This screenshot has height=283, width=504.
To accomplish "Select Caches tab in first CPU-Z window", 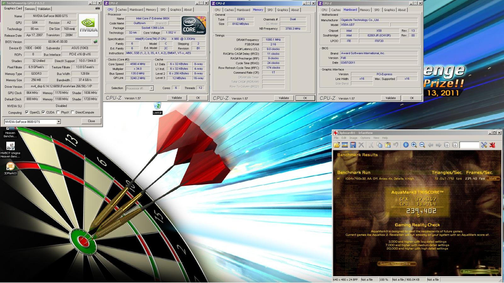I will tap(122, 10).
